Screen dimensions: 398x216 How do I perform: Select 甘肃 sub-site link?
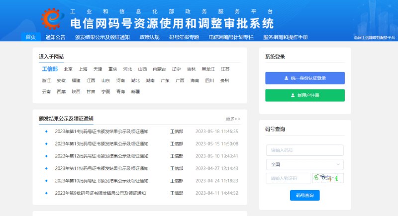click(91, 91)
